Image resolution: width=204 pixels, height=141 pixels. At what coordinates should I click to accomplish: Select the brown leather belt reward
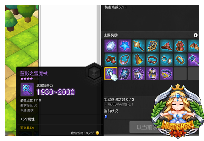152,60
